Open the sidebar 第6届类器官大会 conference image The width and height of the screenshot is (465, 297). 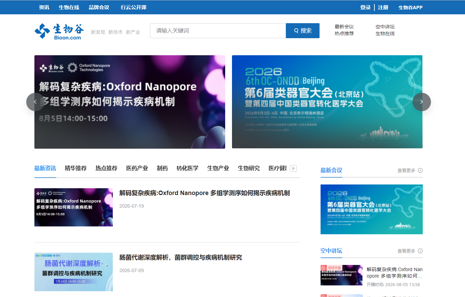pyautogui.click(x=372, y=209)
